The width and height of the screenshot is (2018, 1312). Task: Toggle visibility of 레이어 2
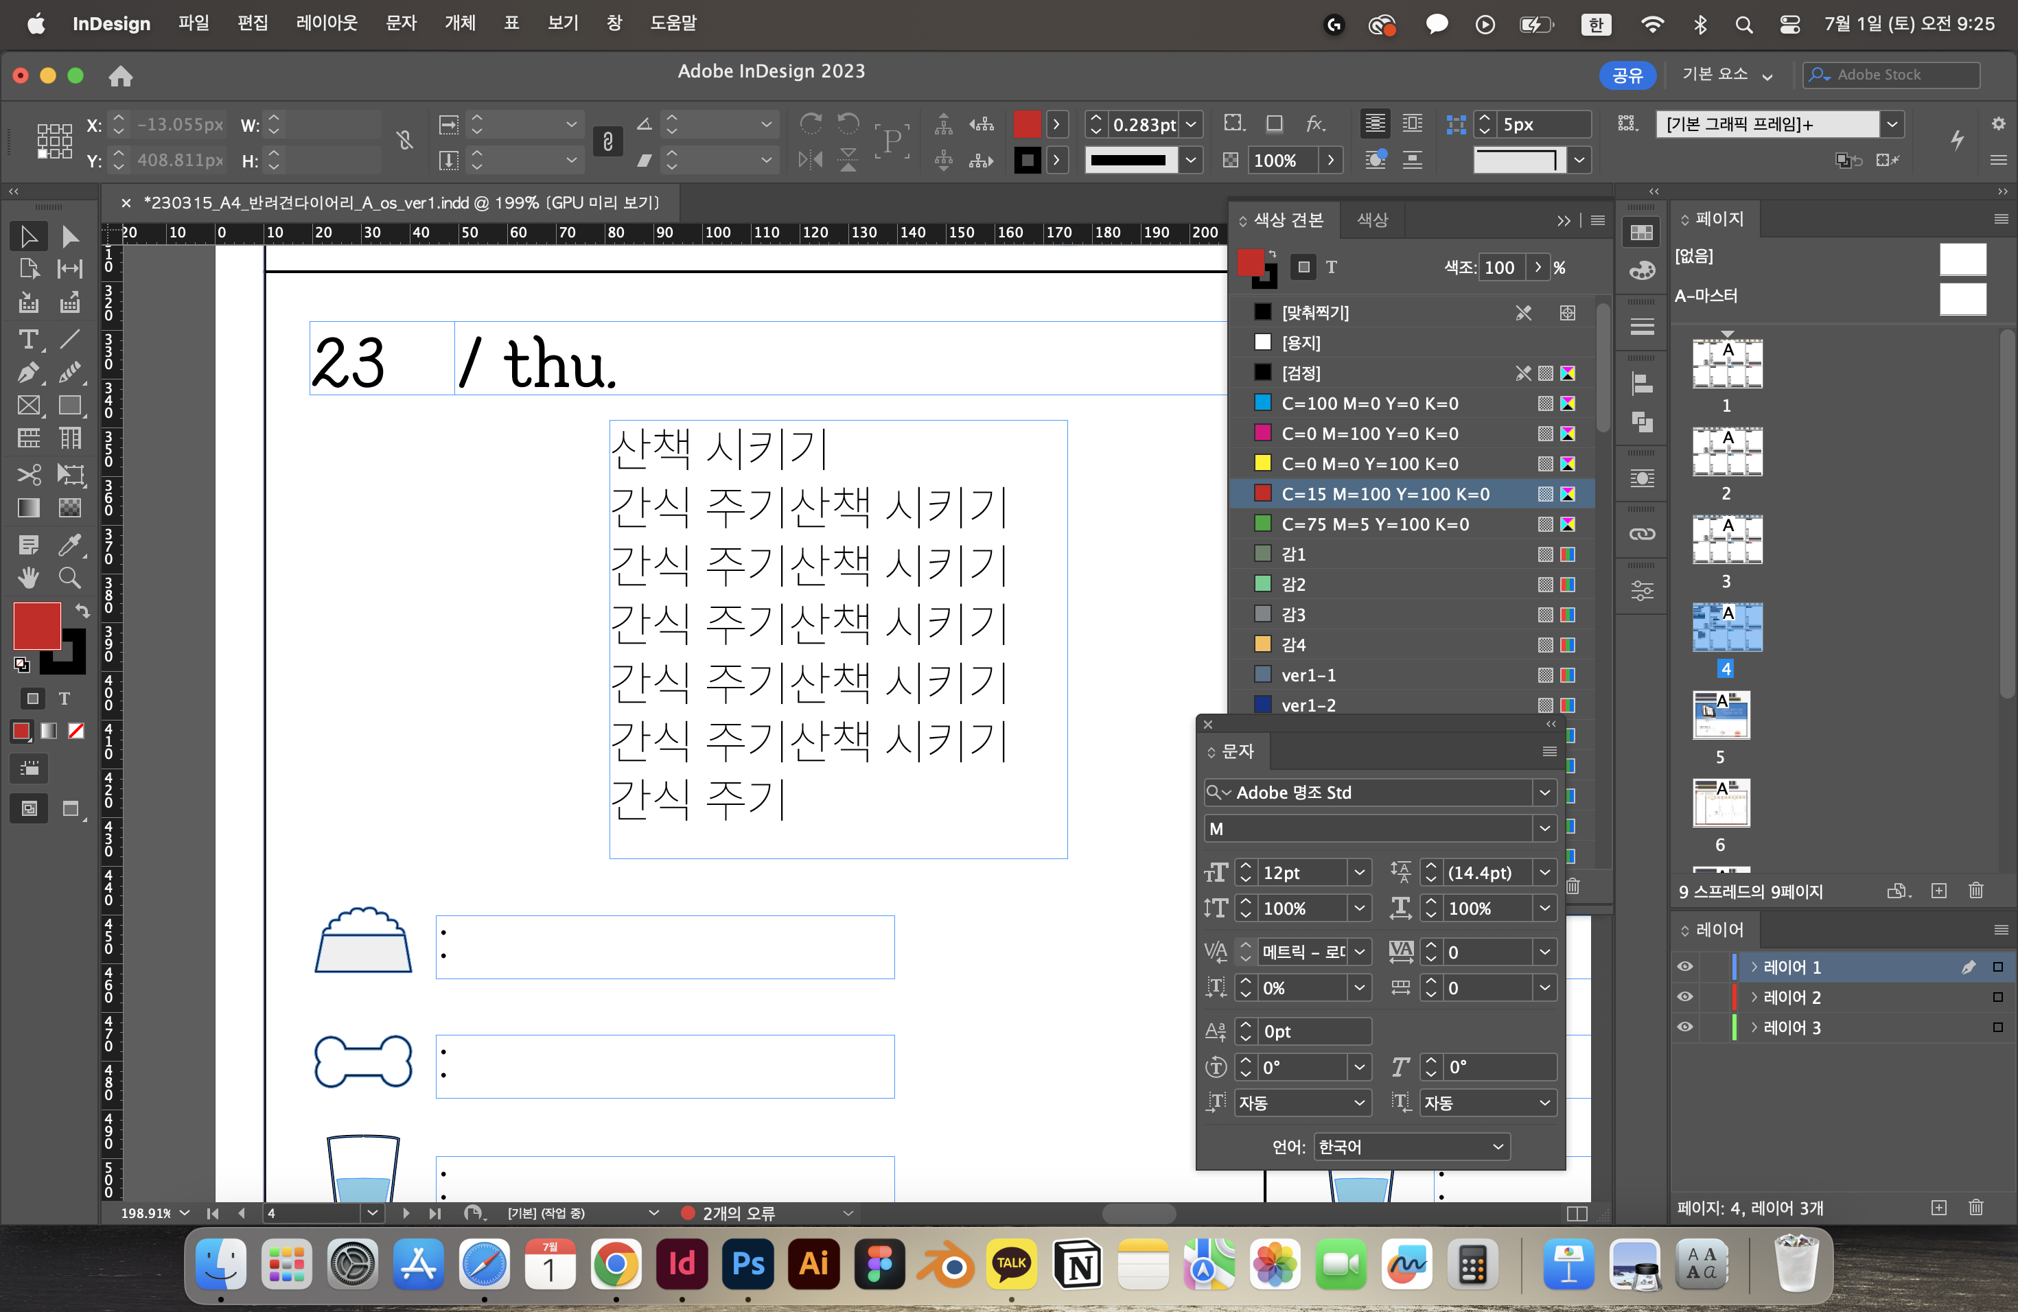[x=1685, y=997]
